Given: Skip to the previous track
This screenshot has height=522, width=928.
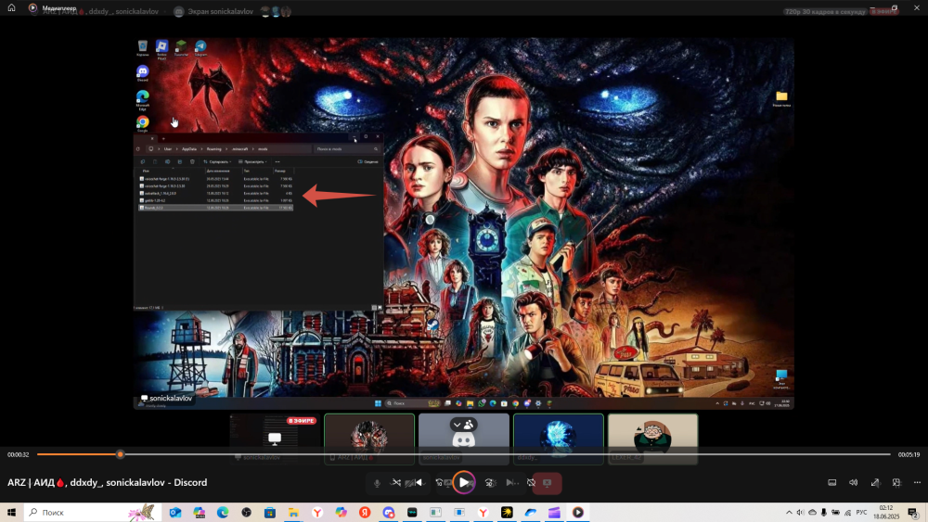Looking at the screenshot, I should pos(418,483).
